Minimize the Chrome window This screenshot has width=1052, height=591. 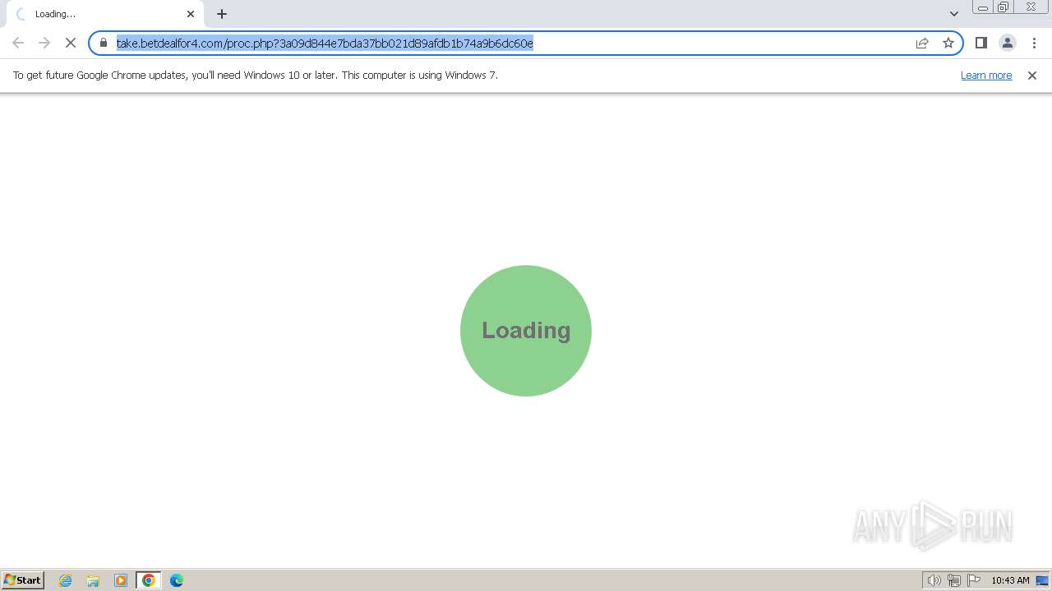pyautogui.click(x=983, y=7)
